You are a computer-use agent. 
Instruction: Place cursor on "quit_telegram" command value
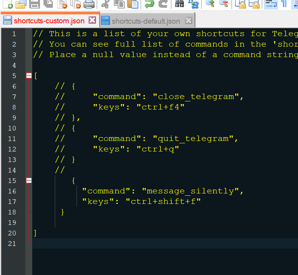coord(193,139)
